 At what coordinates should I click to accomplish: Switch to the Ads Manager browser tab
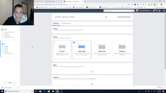pyautogui.click(x=73, y=2)
